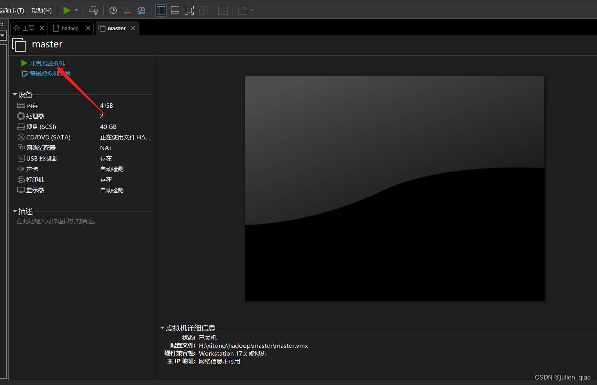Click the network adapter icon
Viewport: 597px width, 385px height.
[21, 148]
